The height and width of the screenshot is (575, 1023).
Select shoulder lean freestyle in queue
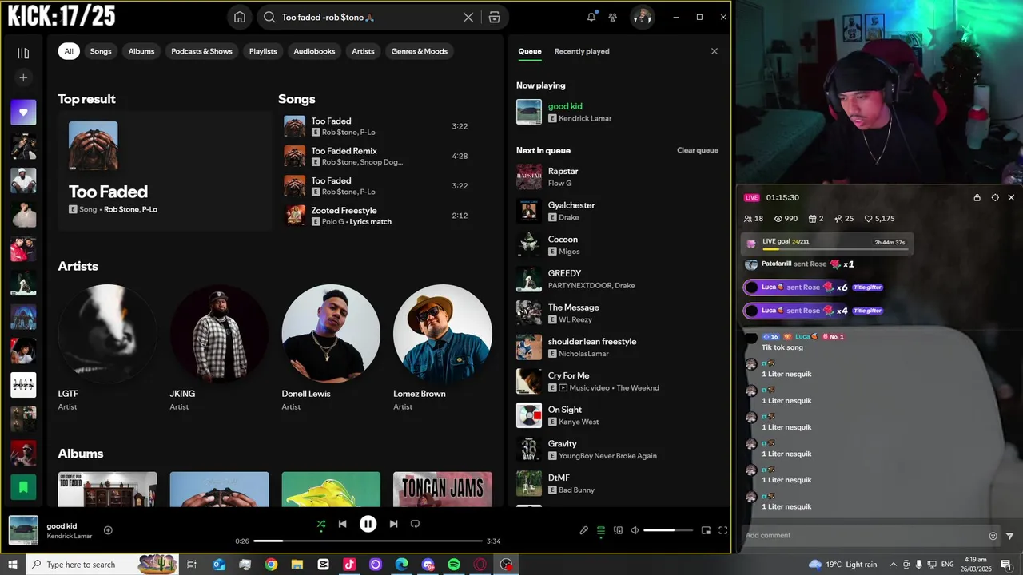(618, 347)
